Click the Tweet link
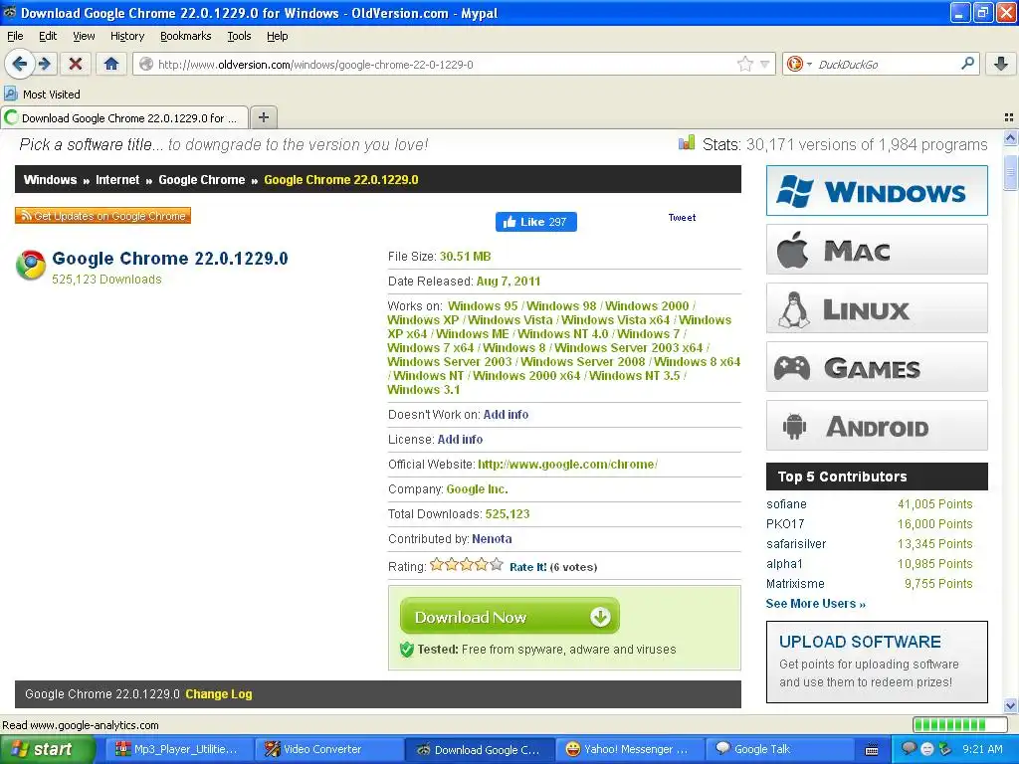Viewport: 1019px width, 764px height. (682, 218)
